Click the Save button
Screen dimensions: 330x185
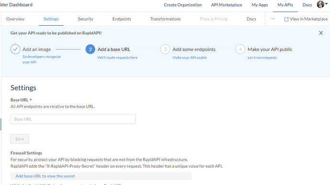coord(20,139)
